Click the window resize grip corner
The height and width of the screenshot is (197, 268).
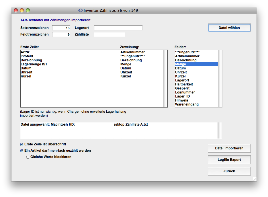coord(254,179)
